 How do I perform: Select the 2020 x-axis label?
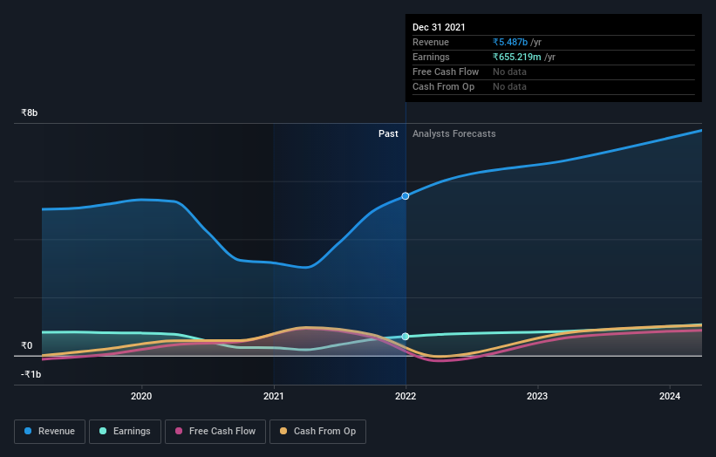pyautogui.click(x=141, y=396)
